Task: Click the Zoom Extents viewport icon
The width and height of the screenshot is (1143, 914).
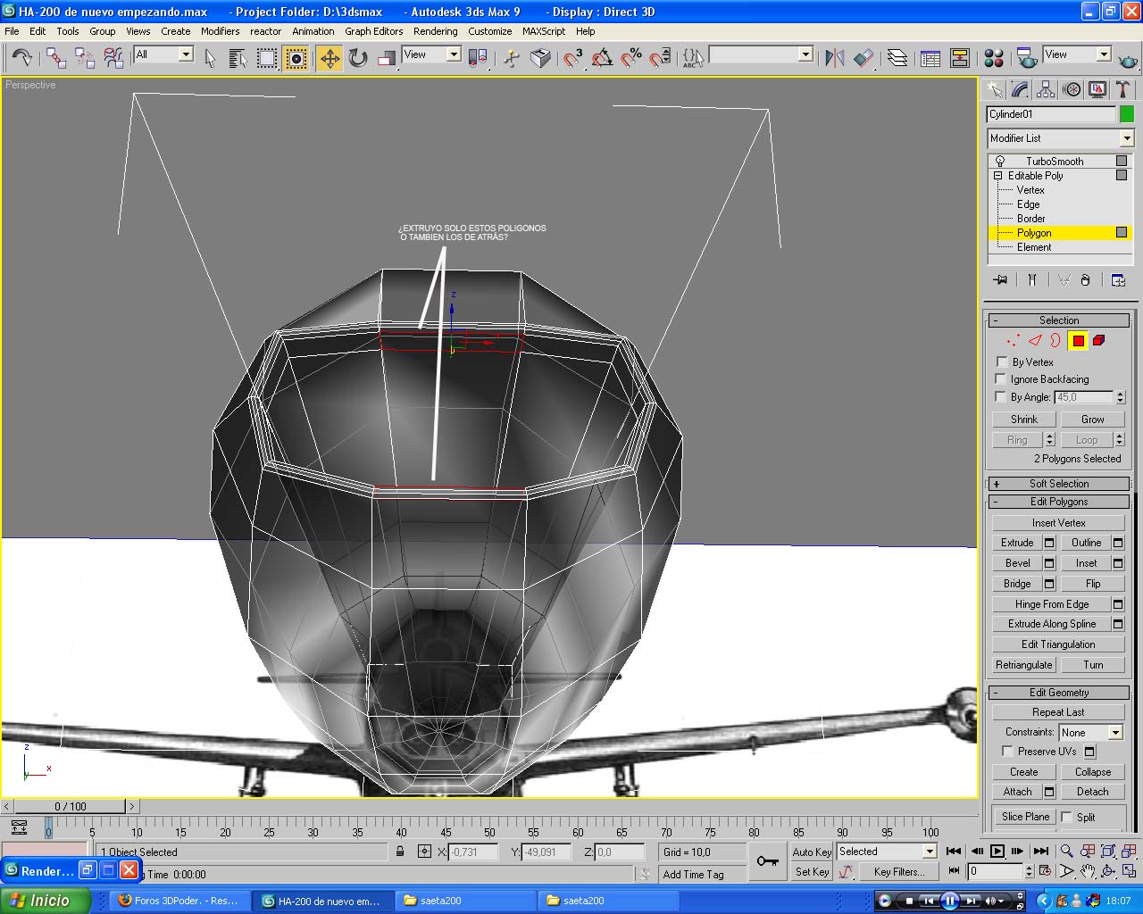Action: click(x=1108, y=851)
